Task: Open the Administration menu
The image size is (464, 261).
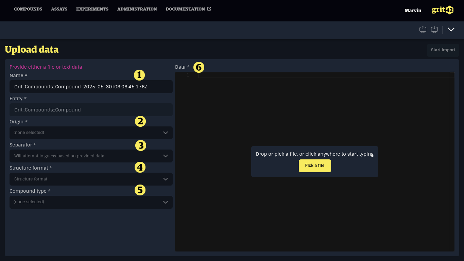Action: [137, 9]
